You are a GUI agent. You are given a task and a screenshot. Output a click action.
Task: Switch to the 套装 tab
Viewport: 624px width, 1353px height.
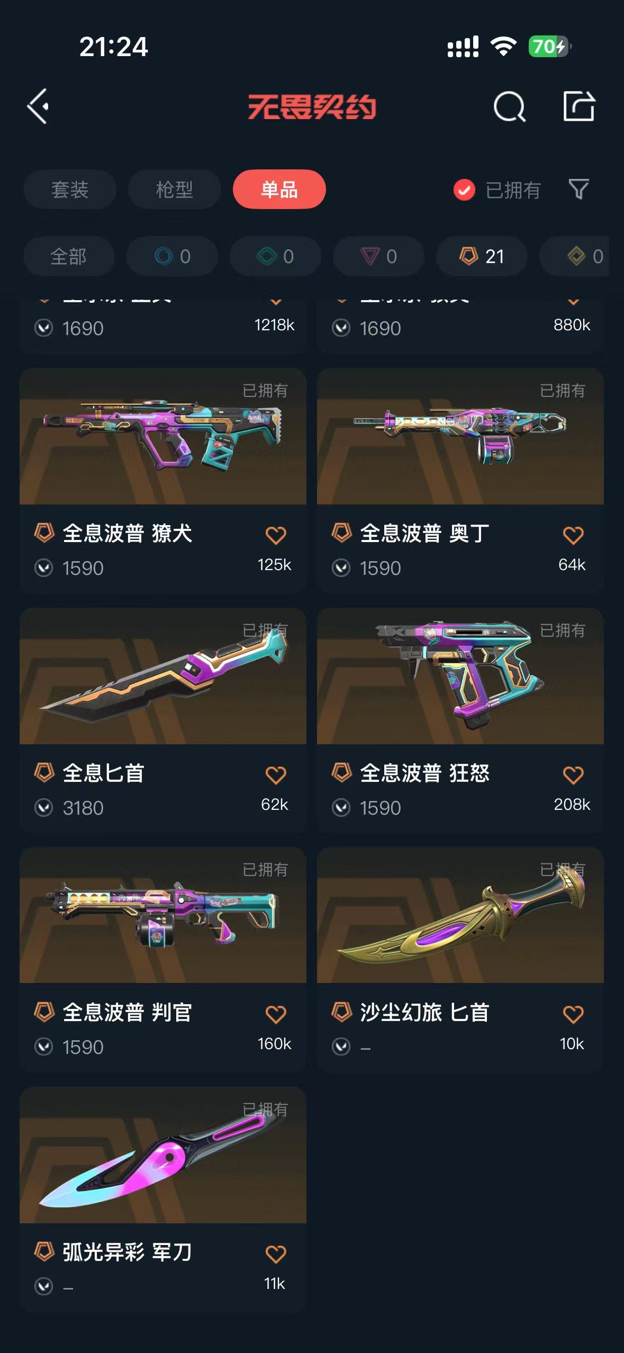tap(70, 189)
